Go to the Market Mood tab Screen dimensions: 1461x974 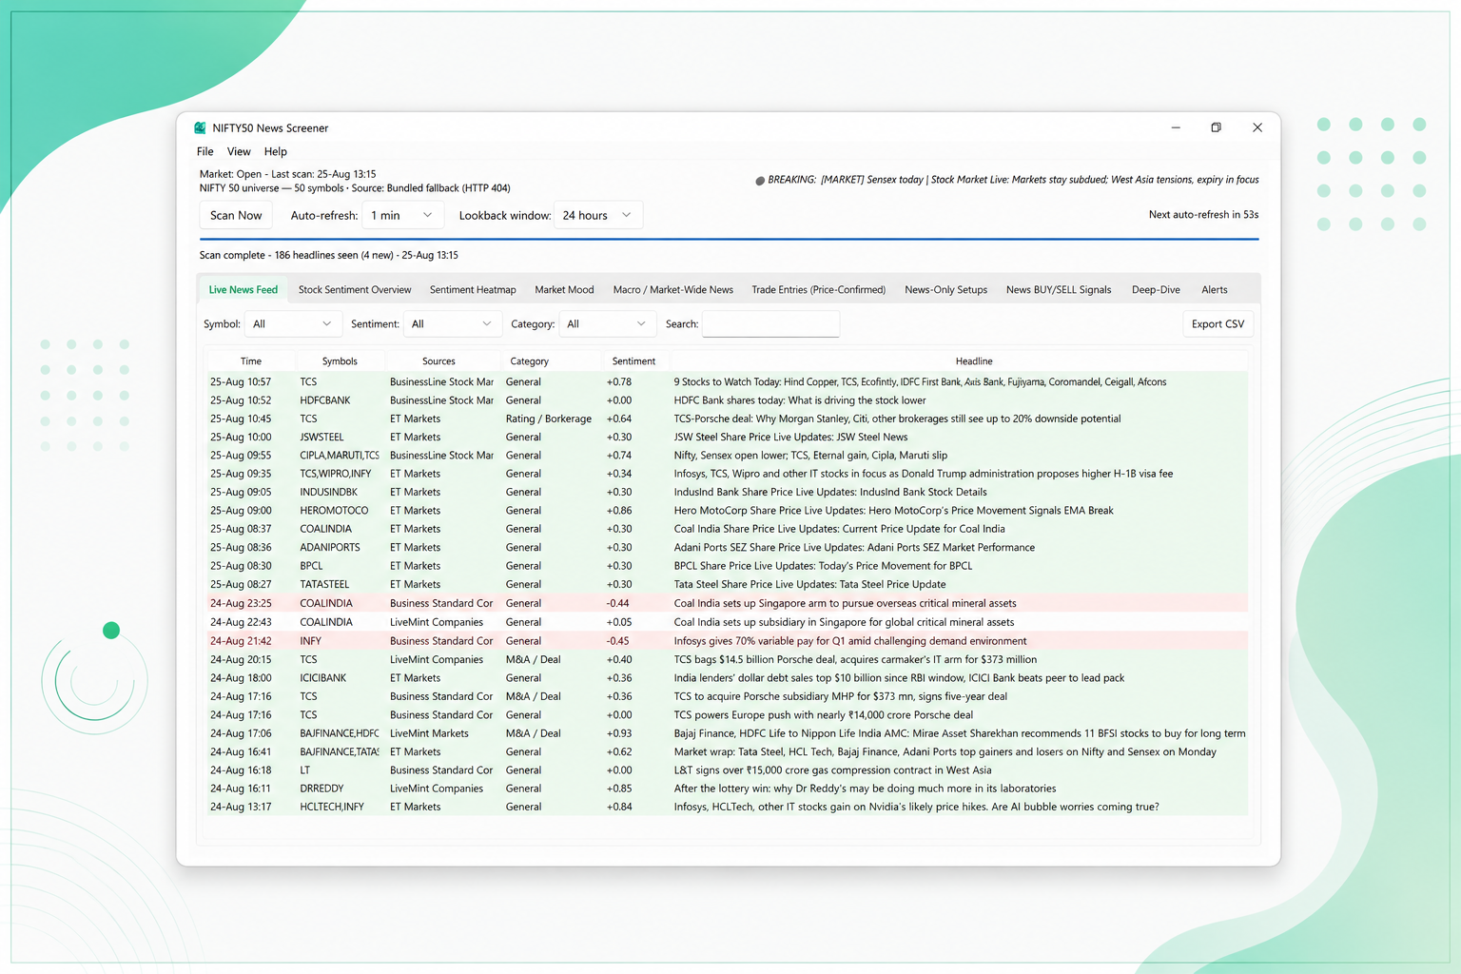point(564,290)
